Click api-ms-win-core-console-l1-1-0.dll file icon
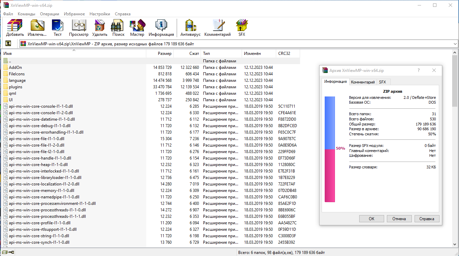The image size is (459, 256). click(5, 106)
